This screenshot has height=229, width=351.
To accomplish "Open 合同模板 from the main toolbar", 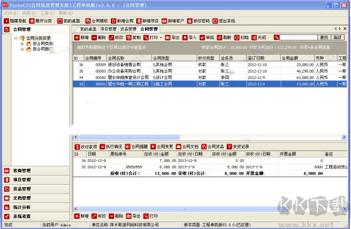I will point(96,21).
